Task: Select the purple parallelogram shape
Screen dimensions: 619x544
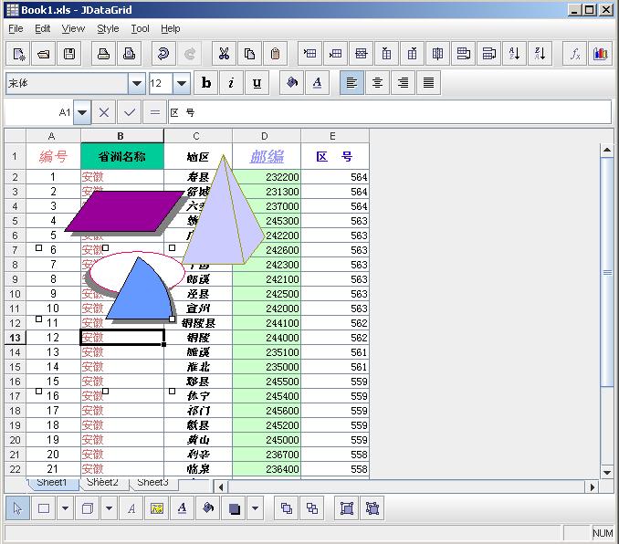Action: tap(125, 211)
